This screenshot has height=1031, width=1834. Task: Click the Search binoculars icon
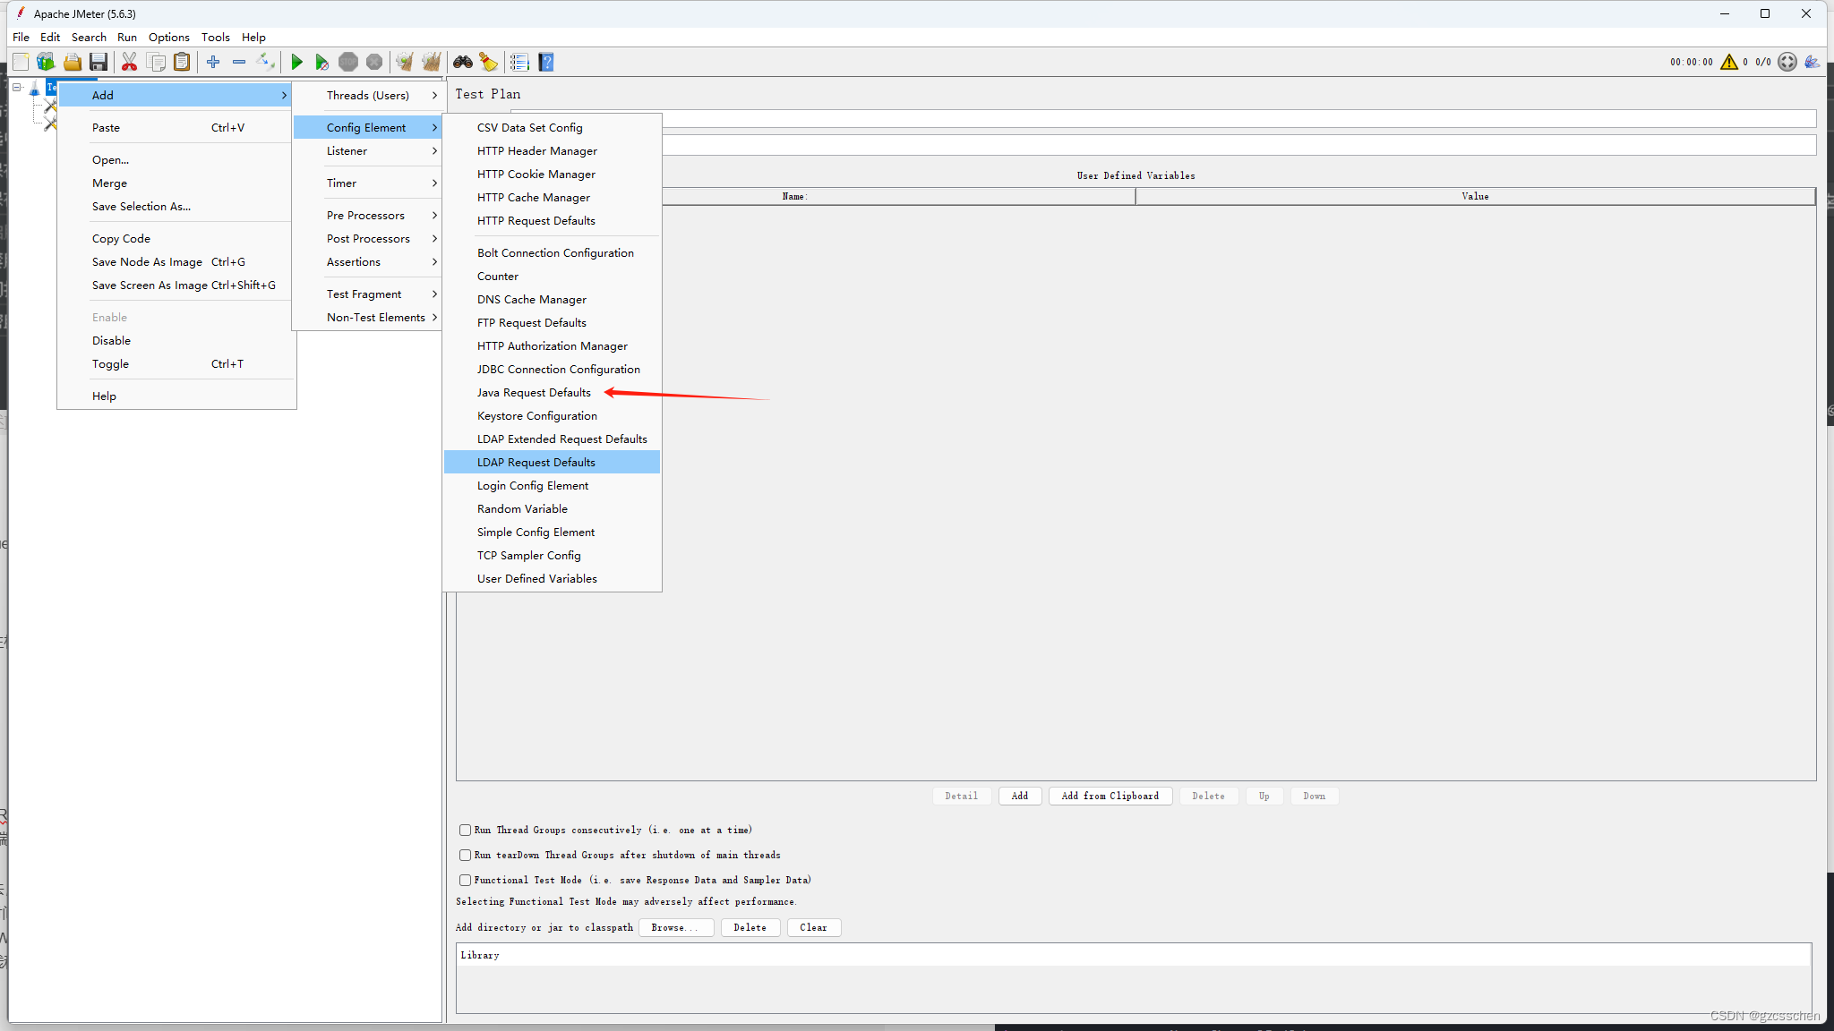click(462, 62)
